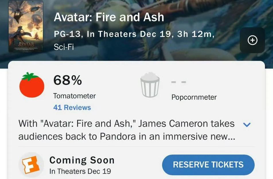Click the orange Fandango logo icon
The width and height of the screenshot is (273, 179).
click(31, 165)
